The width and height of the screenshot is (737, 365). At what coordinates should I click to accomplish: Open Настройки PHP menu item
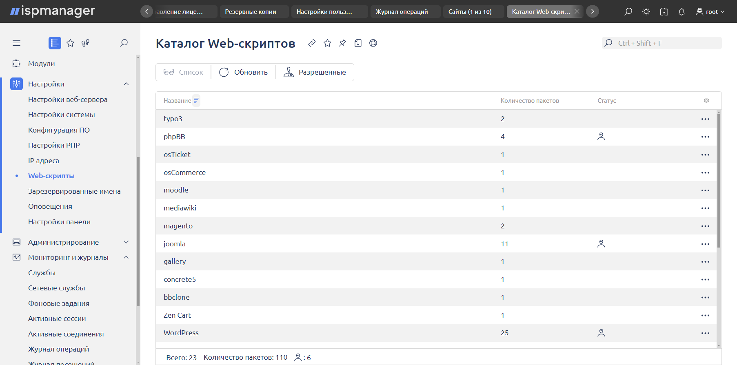pyautogui.click(x=54, y=145)
